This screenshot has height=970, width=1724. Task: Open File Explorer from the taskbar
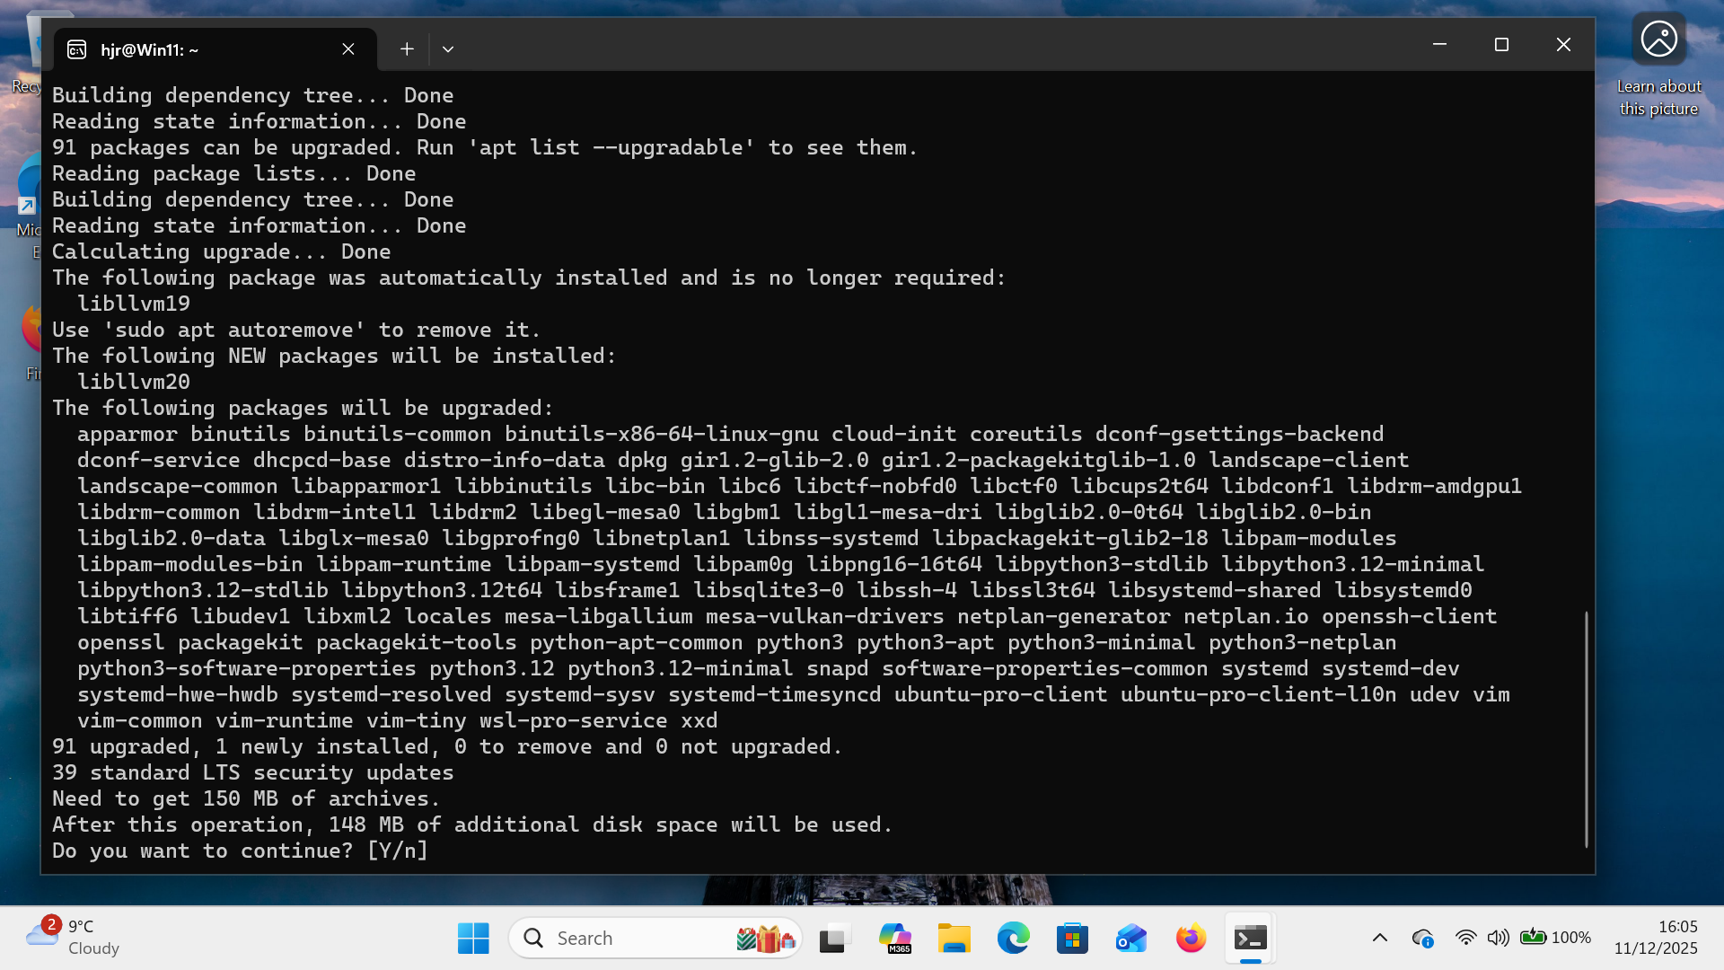pos(954,939)
